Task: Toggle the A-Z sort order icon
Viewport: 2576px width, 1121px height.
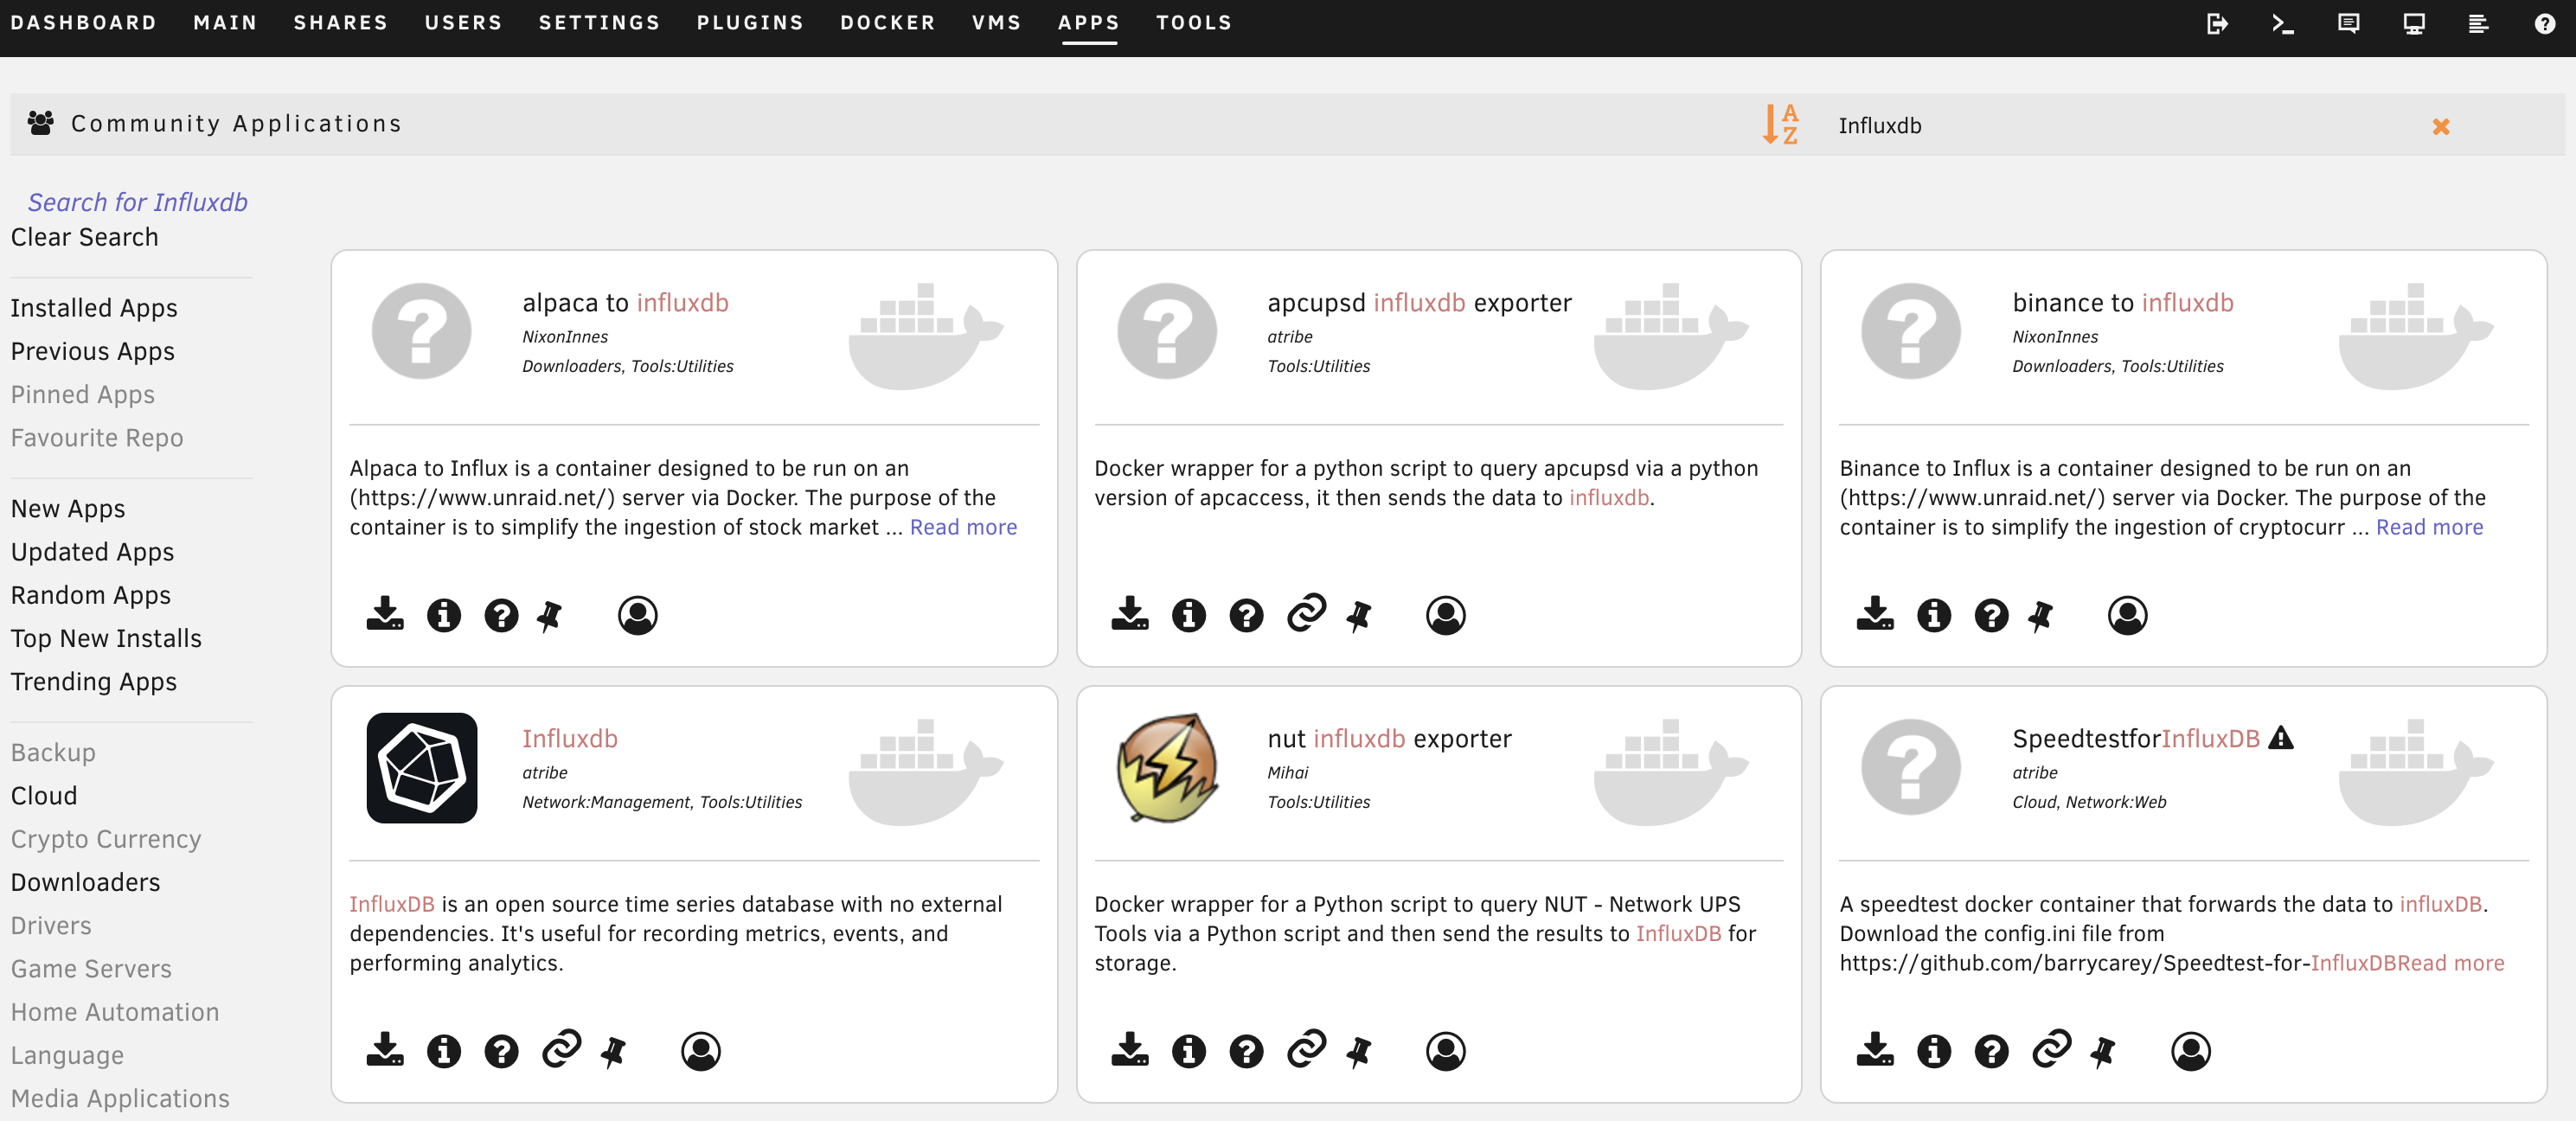Action: click(x=1780, y=125)
